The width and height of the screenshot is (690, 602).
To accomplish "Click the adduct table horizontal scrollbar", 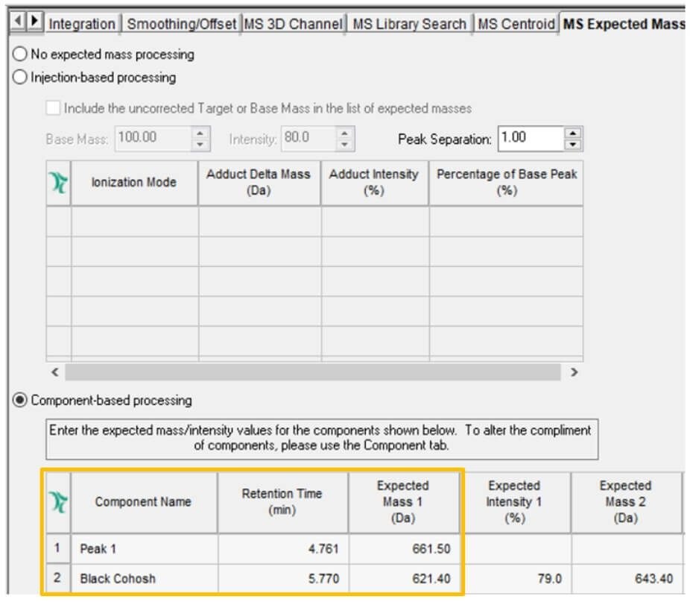I will (313, 372).
